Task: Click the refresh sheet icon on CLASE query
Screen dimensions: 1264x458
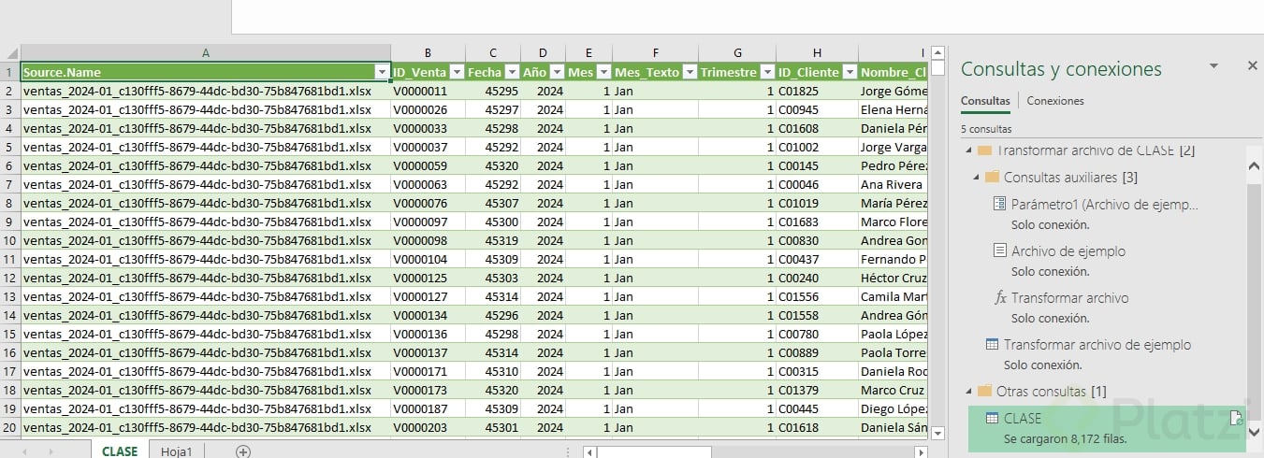Action: coord(1235,418)
